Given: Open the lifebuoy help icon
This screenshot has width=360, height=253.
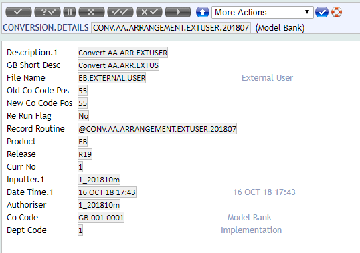Looking at the screenshot, I should pyautogui.click(x=337, y=12).
